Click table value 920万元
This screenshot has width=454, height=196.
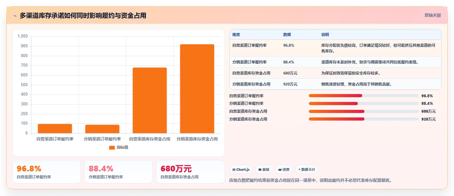point(290,84)
